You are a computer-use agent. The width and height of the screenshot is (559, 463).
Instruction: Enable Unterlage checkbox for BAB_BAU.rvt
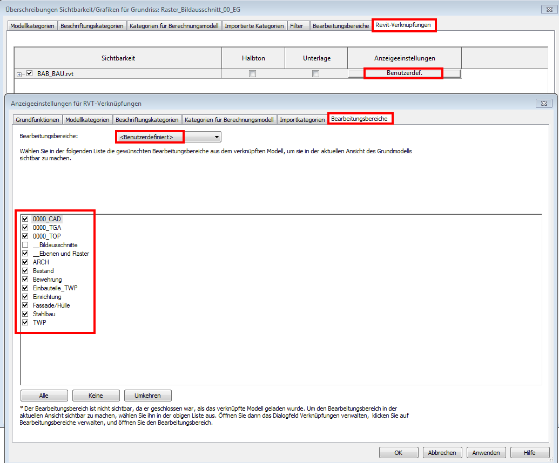point(316,74)
